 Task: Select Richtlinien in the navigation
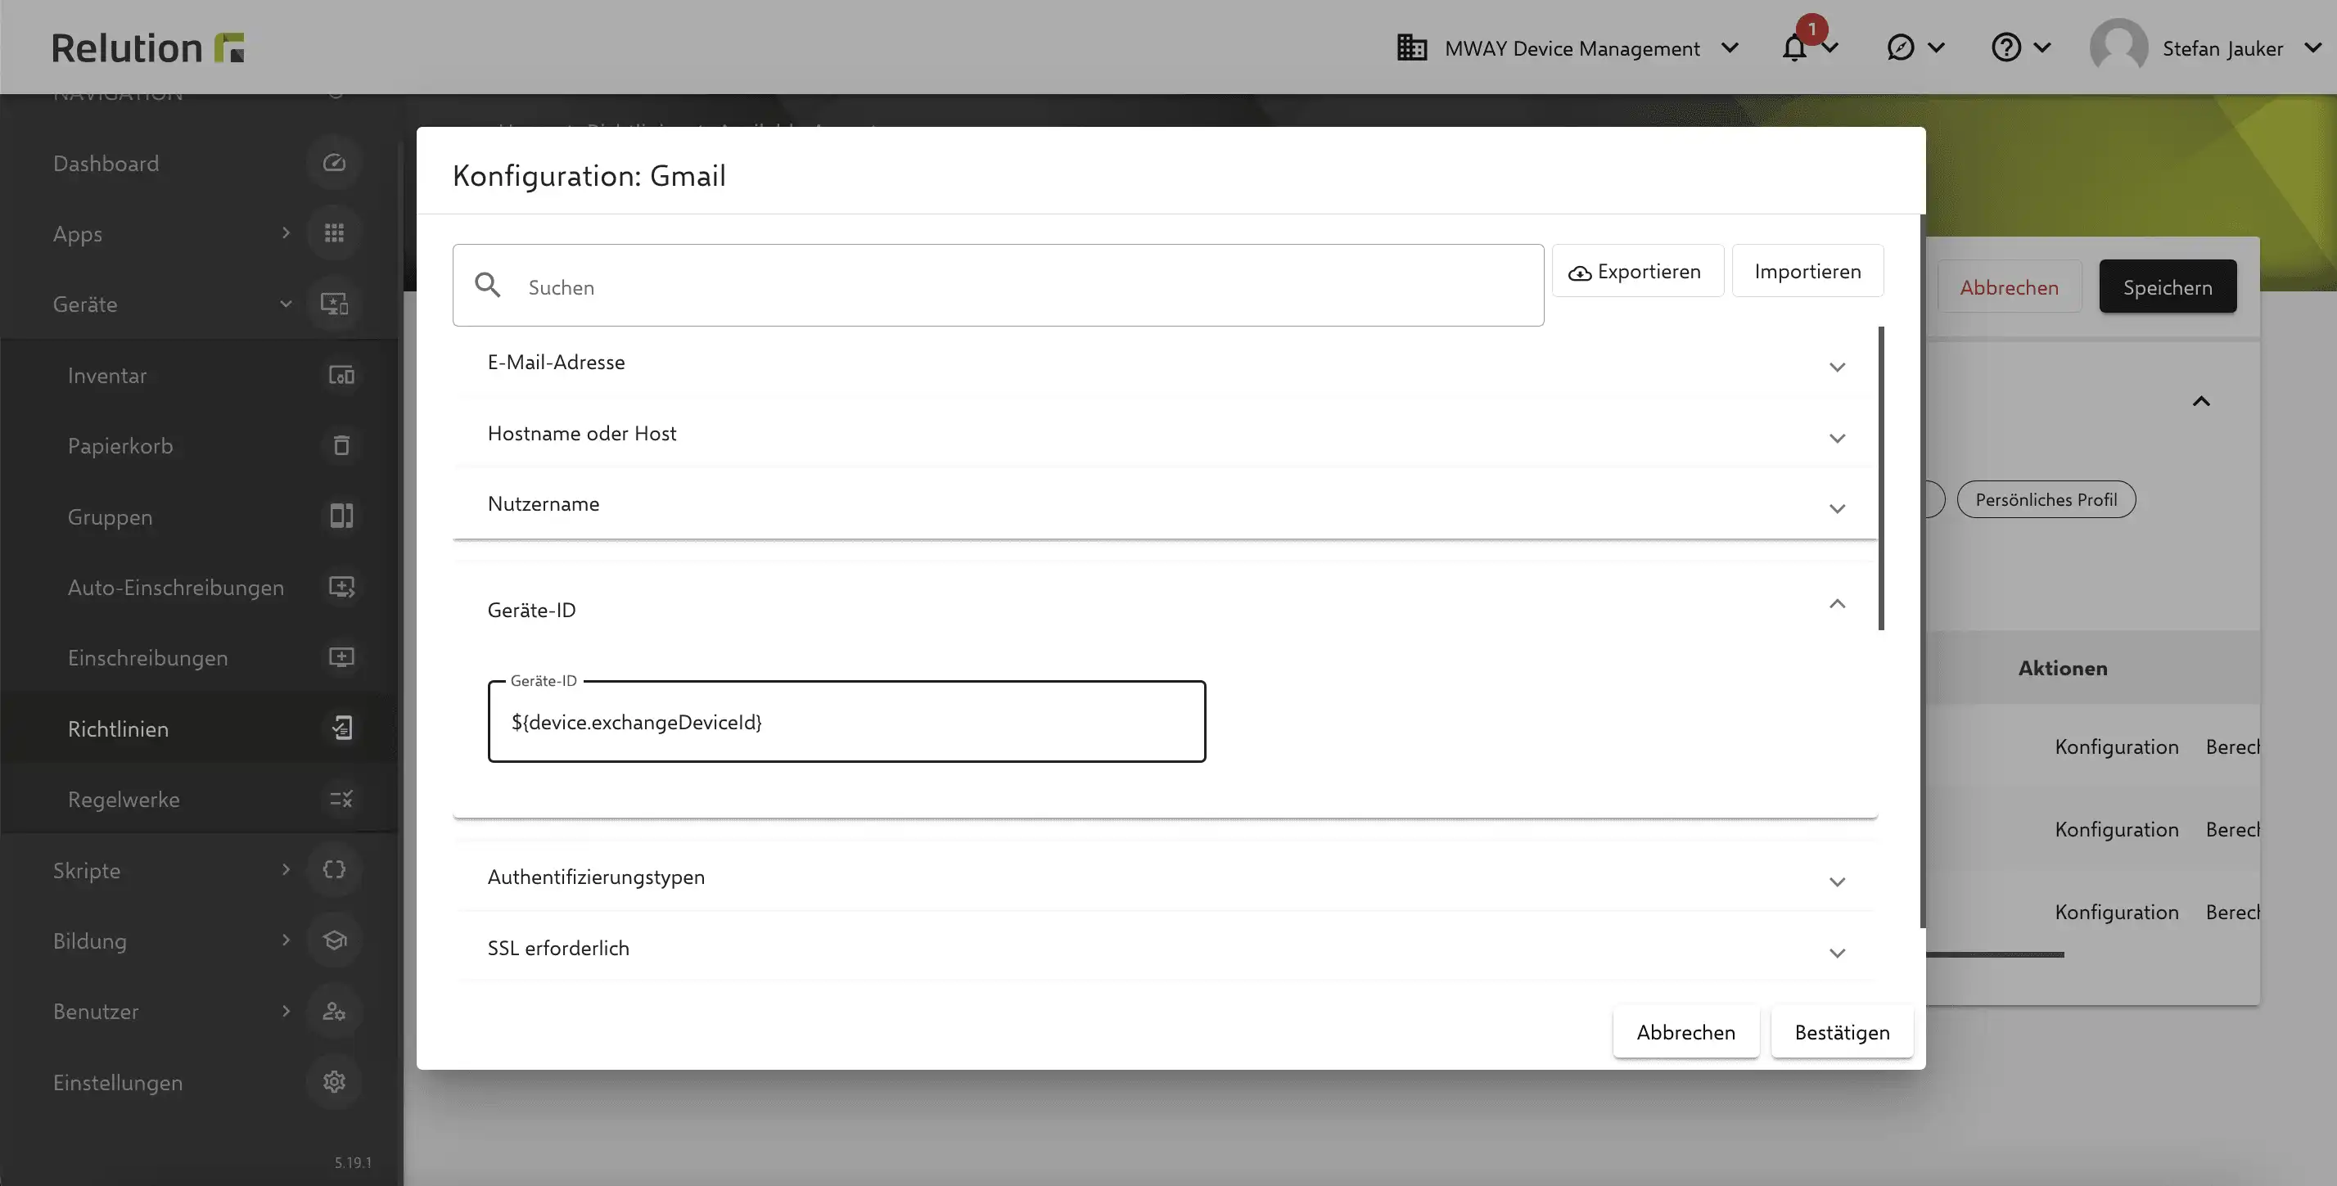(x=118, y=728)
